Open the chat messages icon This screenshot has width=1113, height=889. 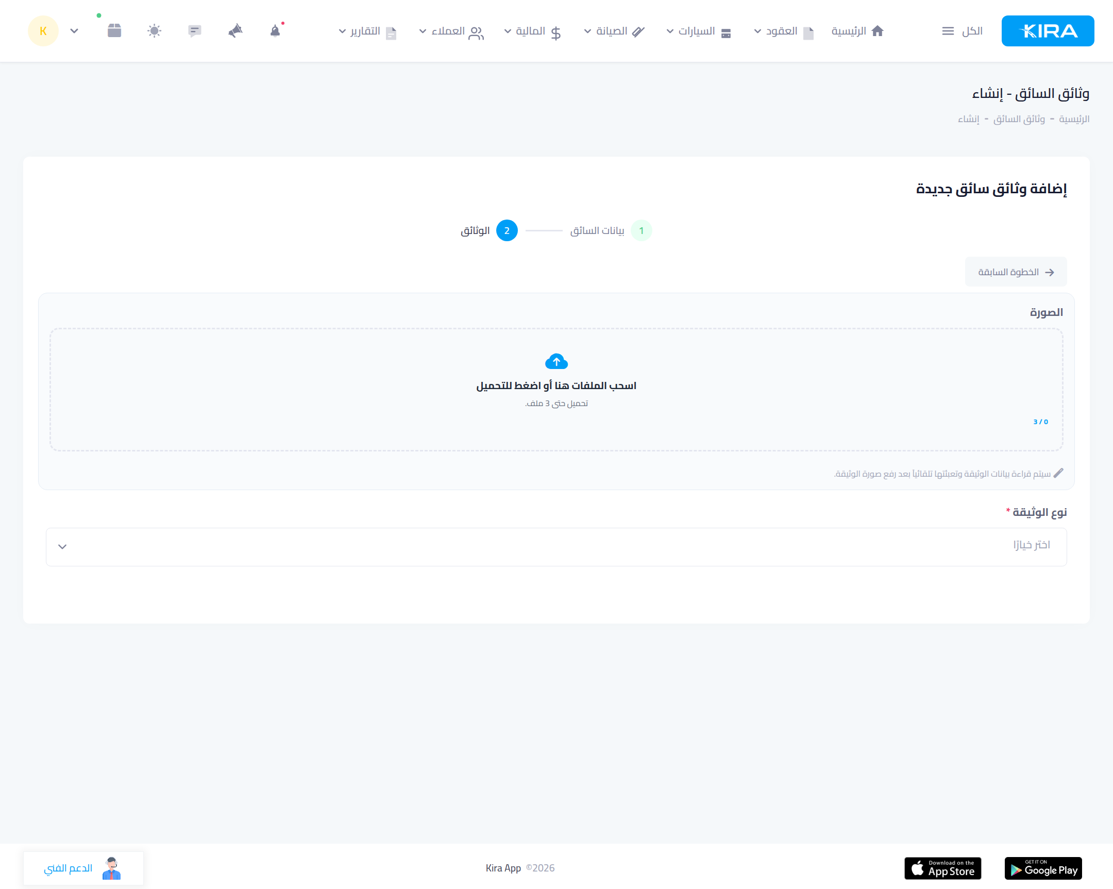(195, 31)
